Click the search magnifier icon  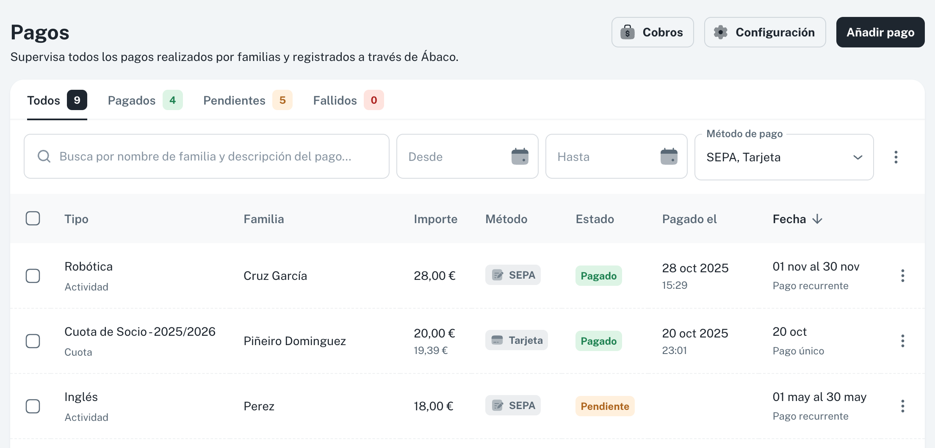pos(44,157)
